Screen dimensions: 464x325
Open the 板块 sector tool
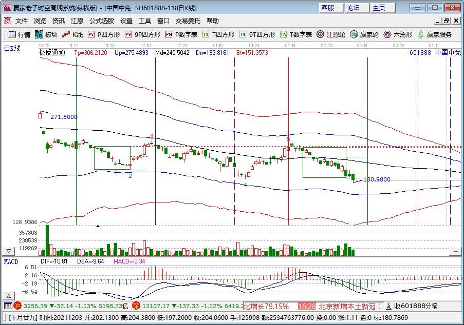tap(46, 34)
